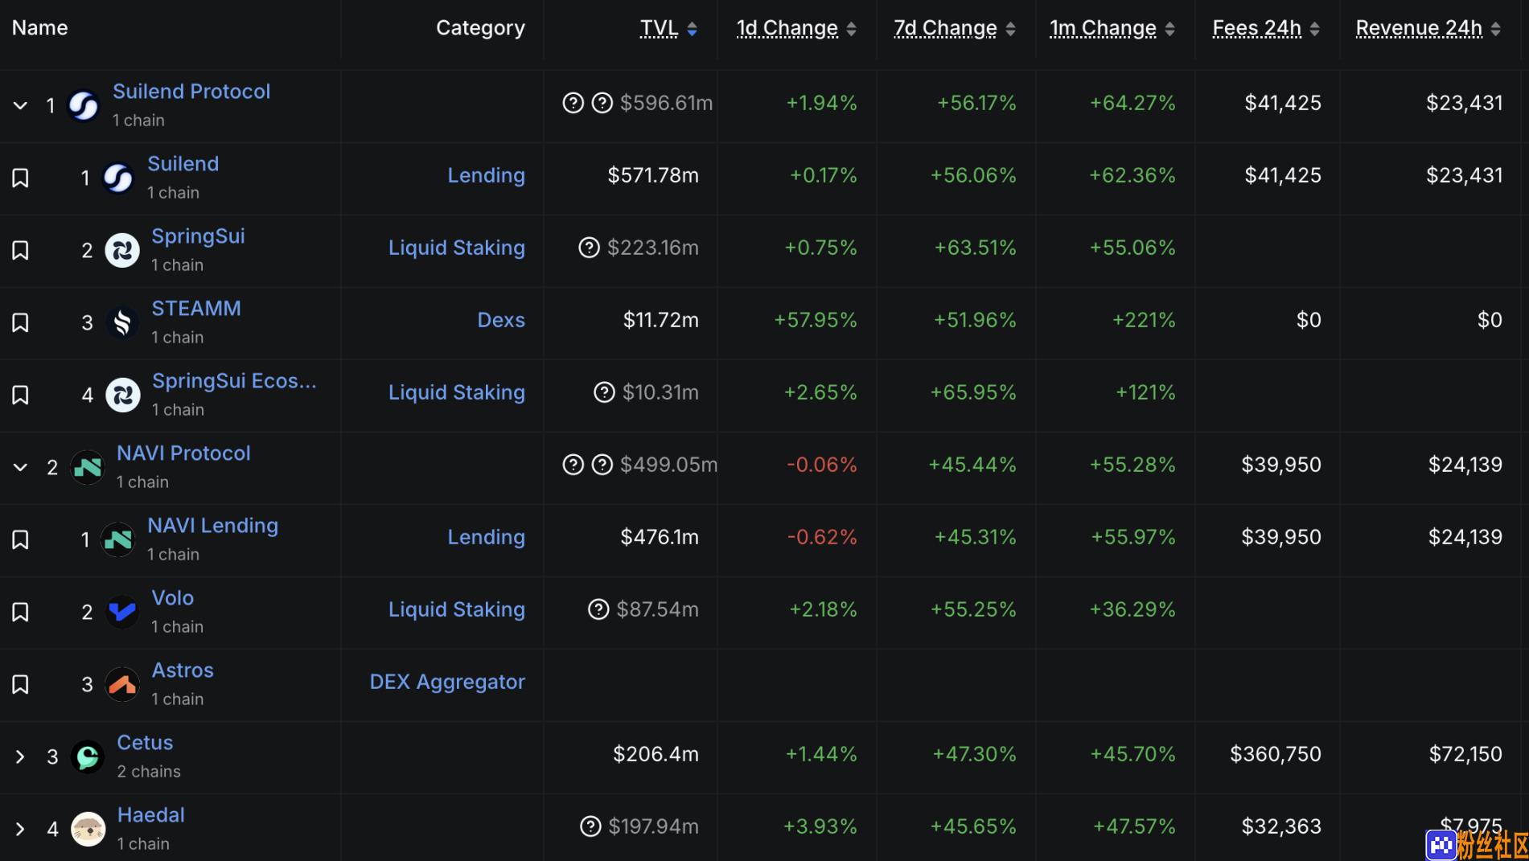Screen dimensions: 1529x861
Task: Open Lending category in NAVI Lending row
Action: tap(486, 537)
